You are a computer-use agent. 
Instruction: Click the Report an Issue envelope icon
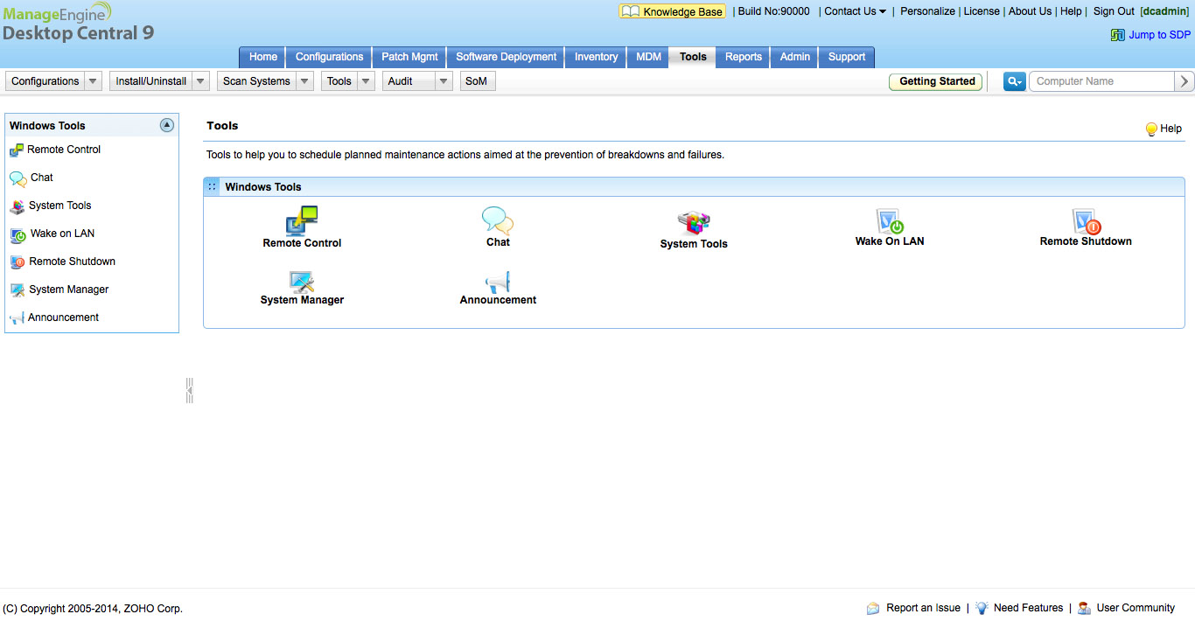(873, 608)
